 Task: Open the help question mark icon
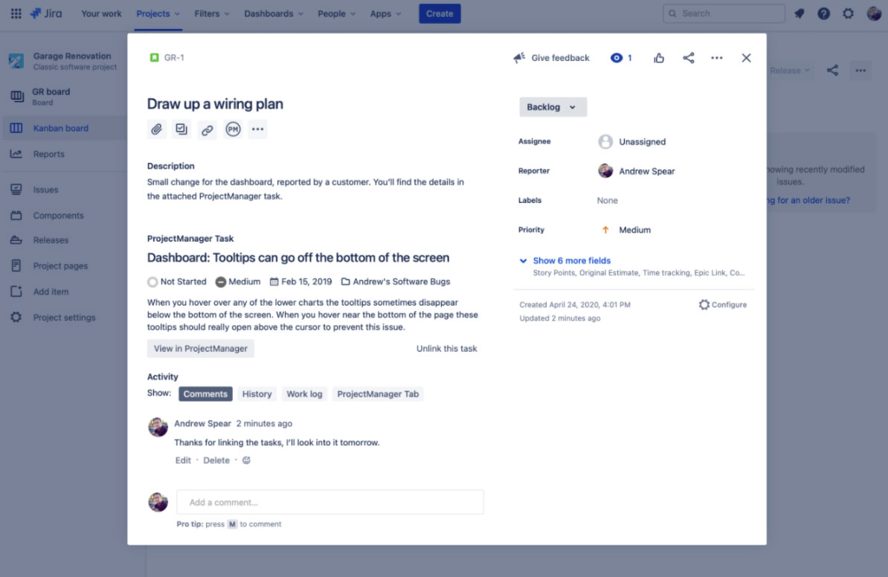click(x=823, y=13)
